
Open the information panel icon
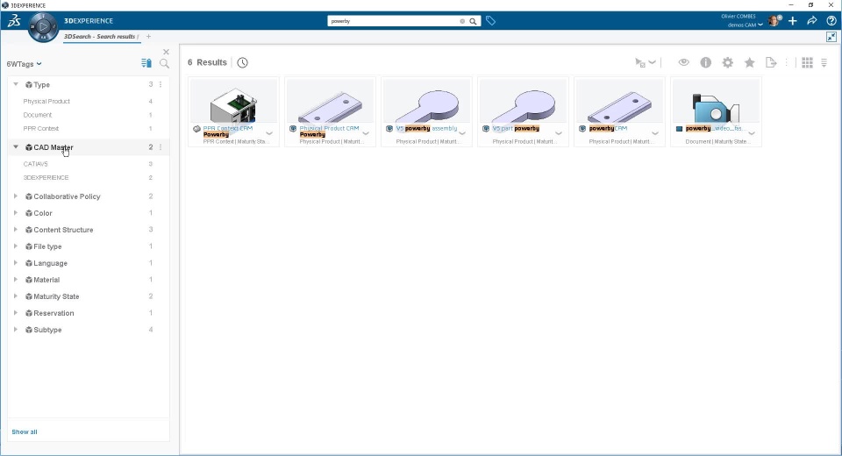coord(705,63)
